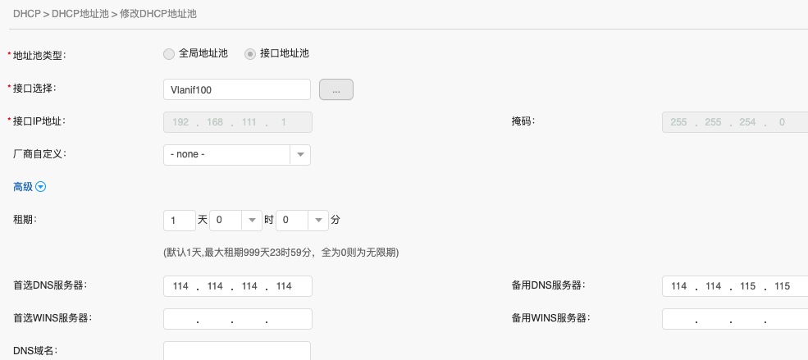Click the 首选WINS服务器 address field
The height and width of the screenshot is (360, 808).
pyautogui.click(x=237, y=319)
